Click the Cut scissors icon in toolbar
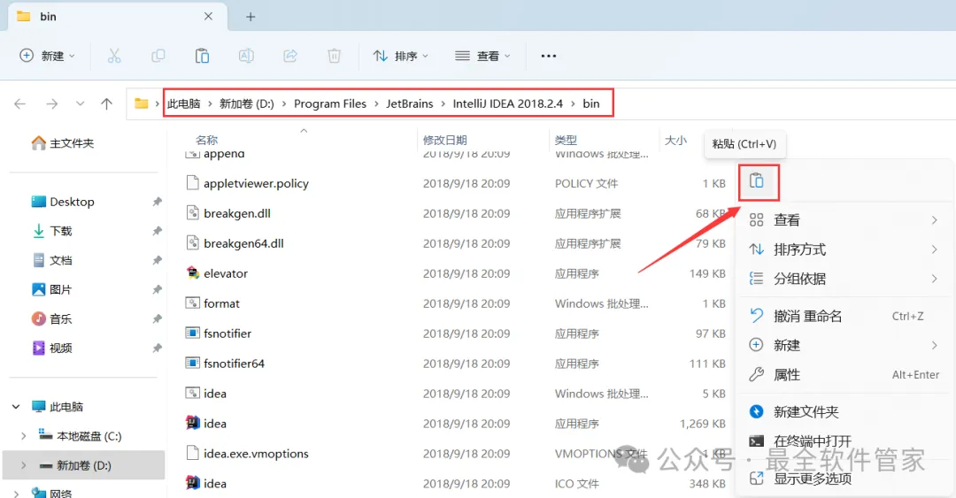The width and height of the screenshot is (956, 498). click(114, 56)
